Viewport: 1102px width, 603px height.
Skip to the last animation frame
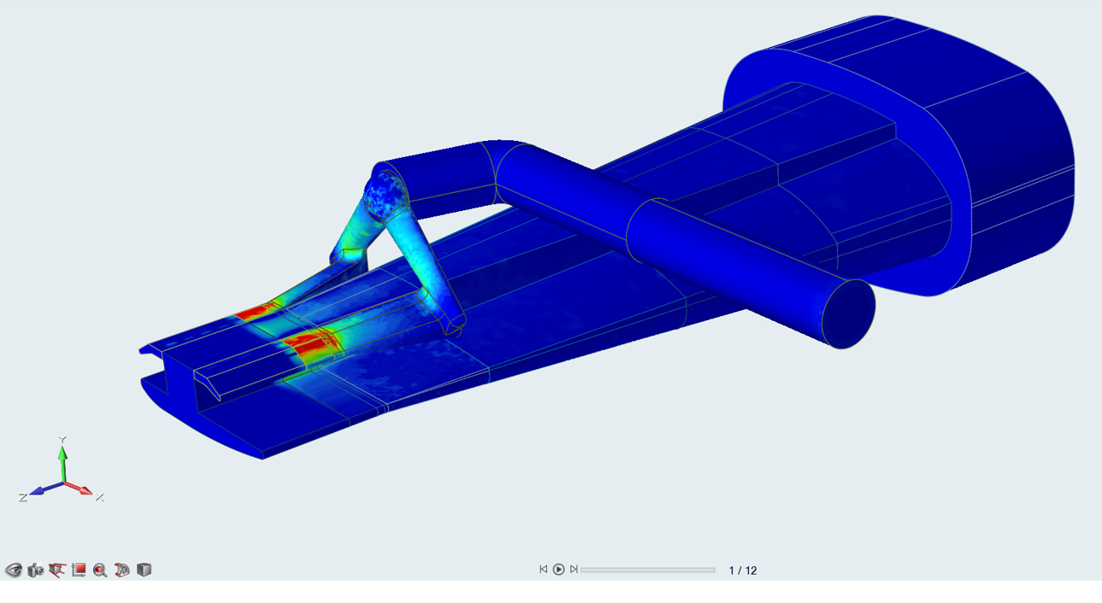[574, 570]
